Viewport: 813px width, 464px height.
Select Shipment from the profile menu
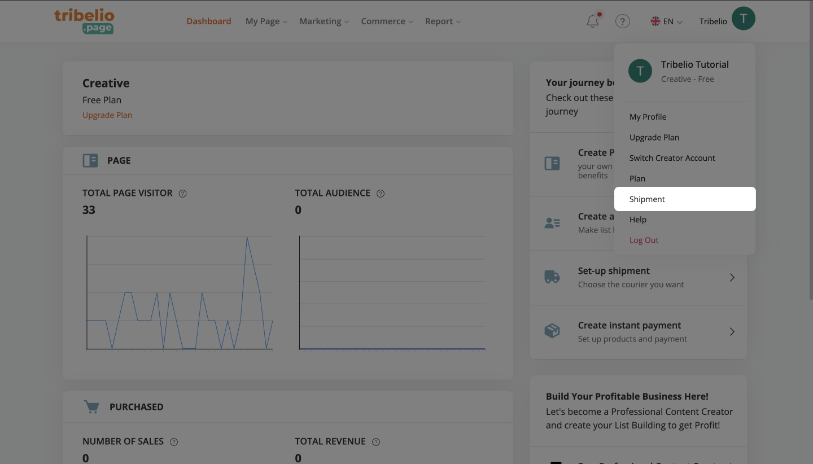coord(647,199)
